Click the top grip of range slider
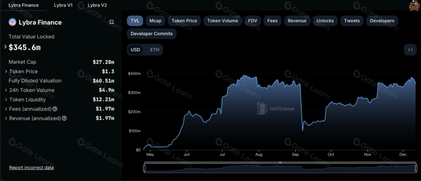 click(x=280, y=162)
